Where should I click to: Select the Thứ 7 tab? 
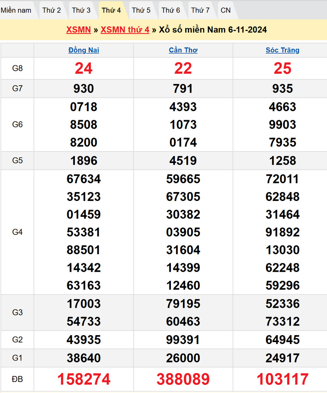tap(200, 10)
